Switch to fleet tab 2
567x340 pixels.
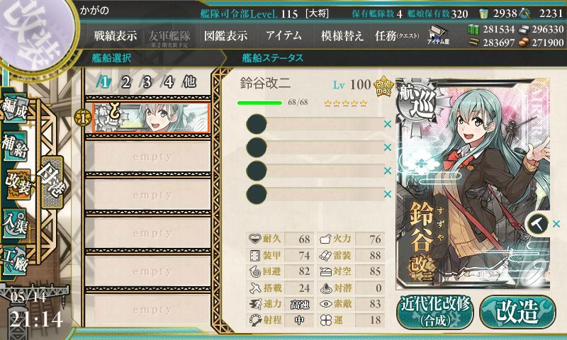[125, 82]
